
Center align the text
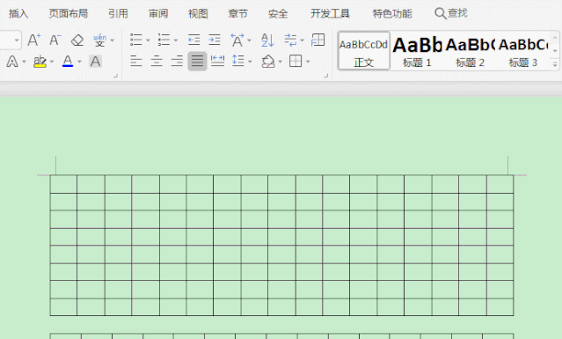(x=157, y=62)
